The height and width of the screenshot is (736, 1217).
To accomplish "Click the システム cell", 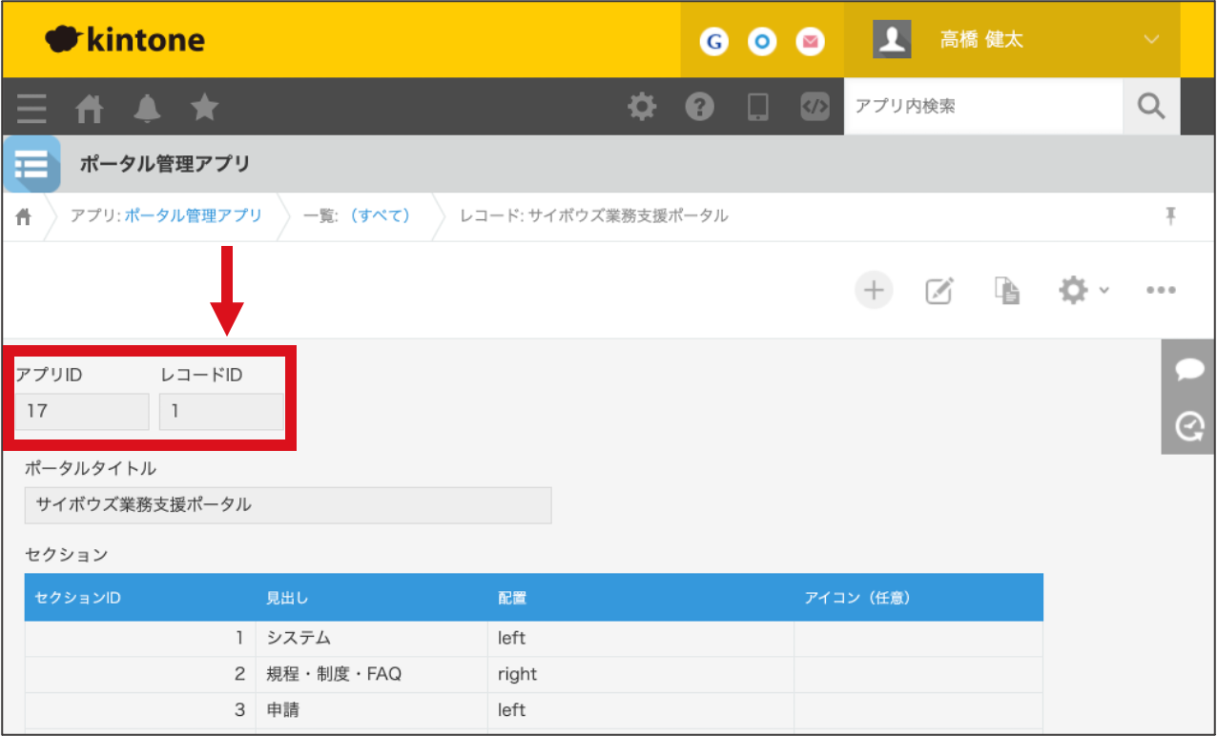I will point(372,639).
